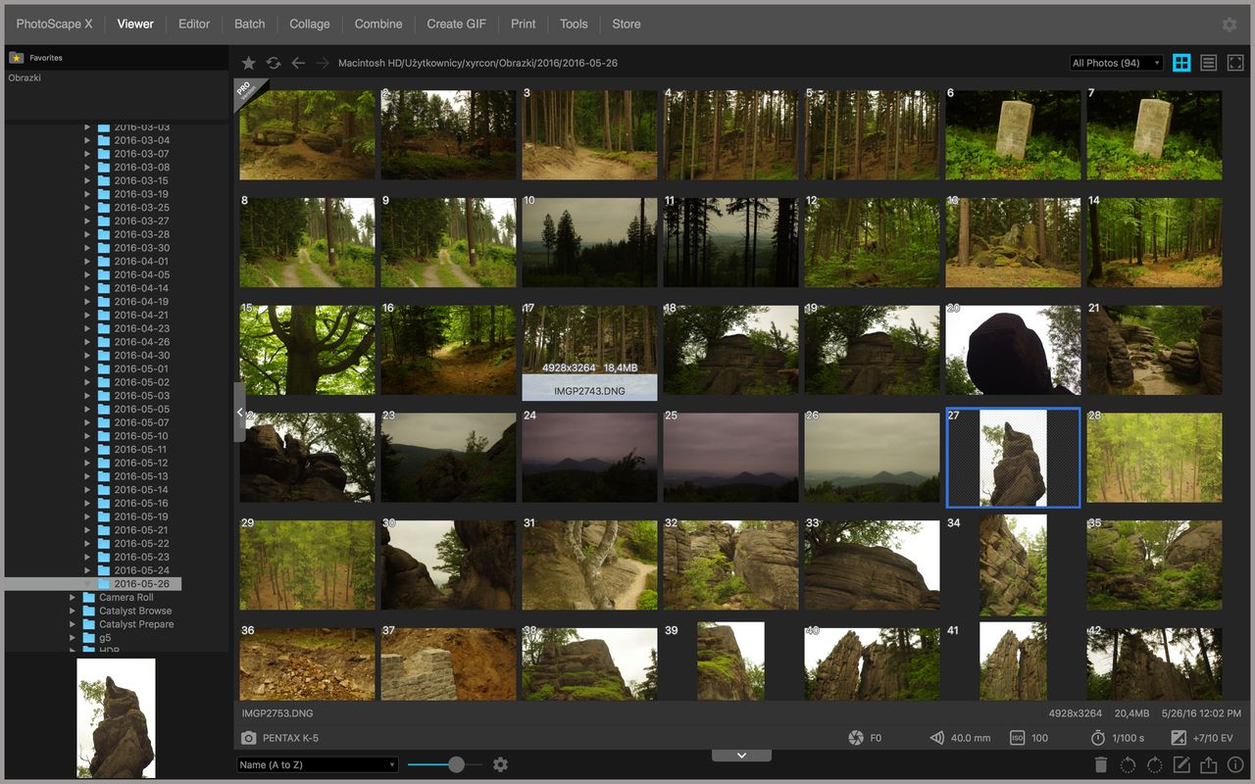This screenshot has width=1255, height=784.
Task: Click the focal length icon beside 40.0 mm
Action: point(936,738)
